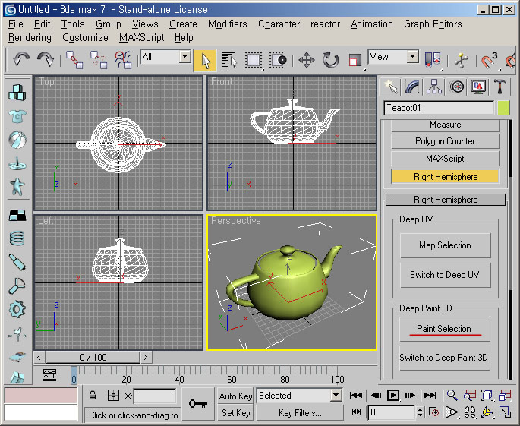Select the Scale tool
This screenshot has width=520, height=426.
pos(355,61)
